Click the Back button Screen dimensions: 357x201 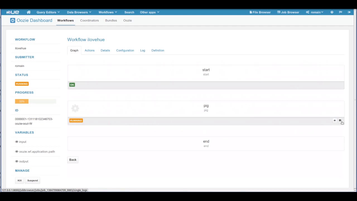[x=73, y=160]
